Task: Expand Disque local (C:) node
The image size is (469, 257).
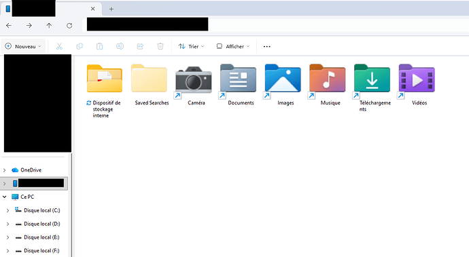Action: pyautogui.click(x=7, y=210)
